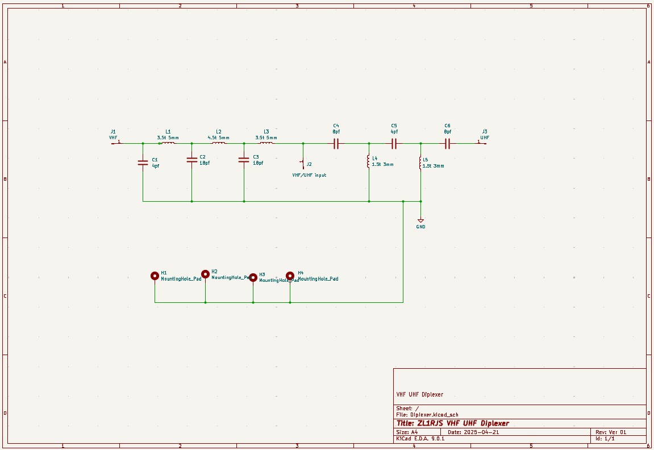Select the L2 inductor symbol
The width and height of the screenshot is (654, 450).
coord(218,143)
